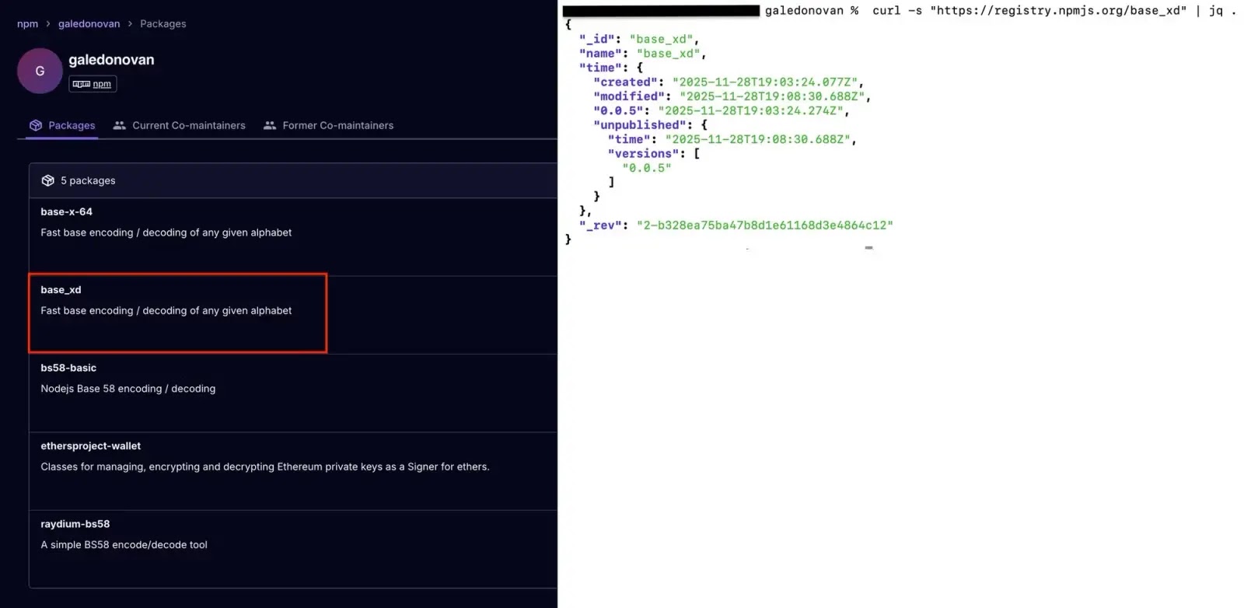Click the "_id" key in the JSON output
The image size is (1244, 608).
click(x=596, y=39)
